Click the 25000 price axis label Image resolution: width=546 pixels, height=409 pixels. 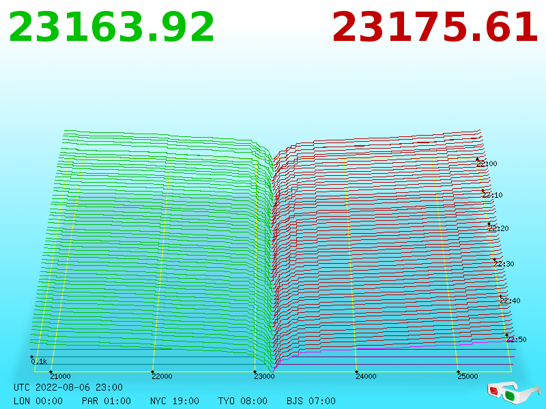click(x=468, y=376)
